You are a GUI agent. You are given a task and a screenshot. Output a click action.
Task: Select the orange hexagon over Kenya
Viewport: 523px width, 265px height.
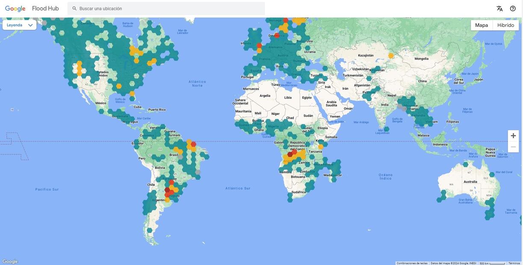(x=321, y=147)
